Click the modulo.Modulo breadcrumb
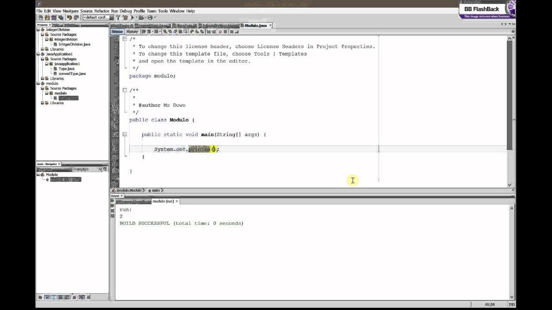 click(129, 190)
